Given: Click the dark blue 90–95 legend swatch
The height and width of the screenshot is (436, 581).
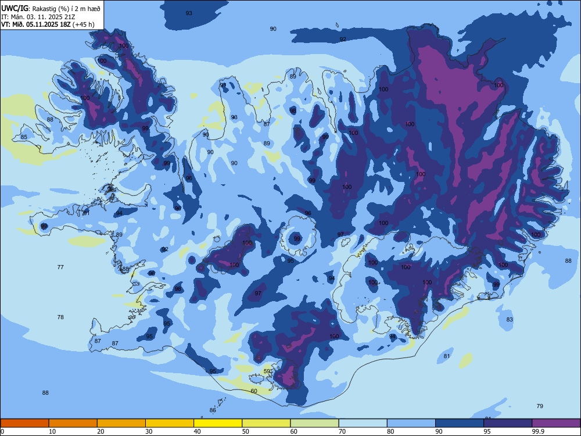Looking at the screenshot, I should pyautogui.click(x=460, y=423).
